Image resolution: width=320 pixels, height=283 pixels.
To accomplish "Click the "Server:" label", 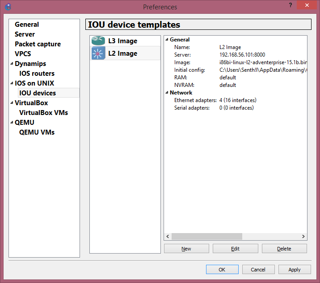I will pyautogui.click(x=182, y=55).
